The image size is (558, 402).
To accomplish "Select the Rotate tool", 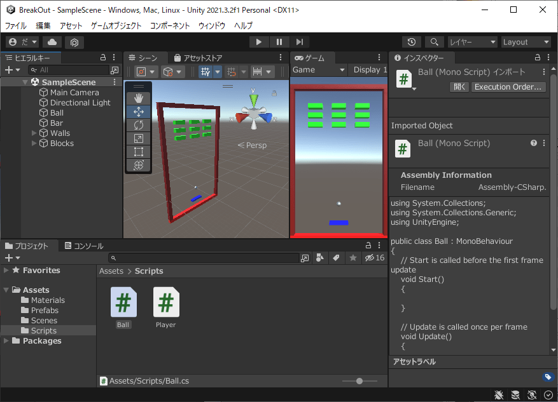I will pos(139,125).
